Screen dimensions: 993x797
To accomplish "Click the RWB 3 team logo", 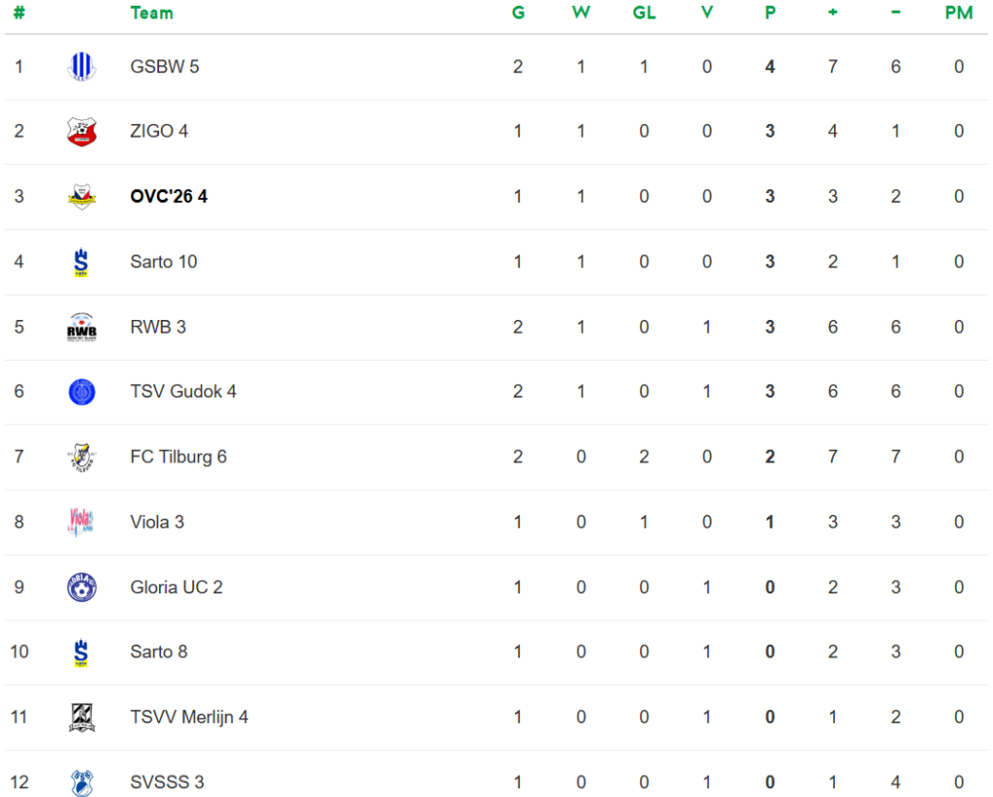I will 81,328.
